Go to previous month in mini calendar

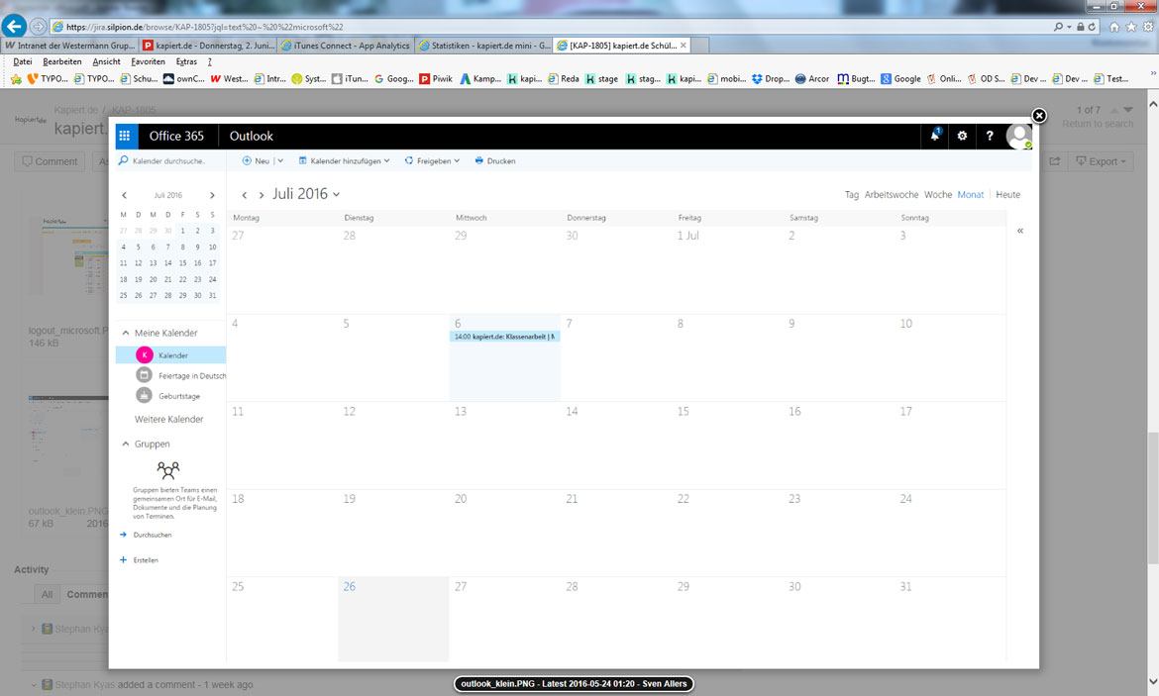124,196
